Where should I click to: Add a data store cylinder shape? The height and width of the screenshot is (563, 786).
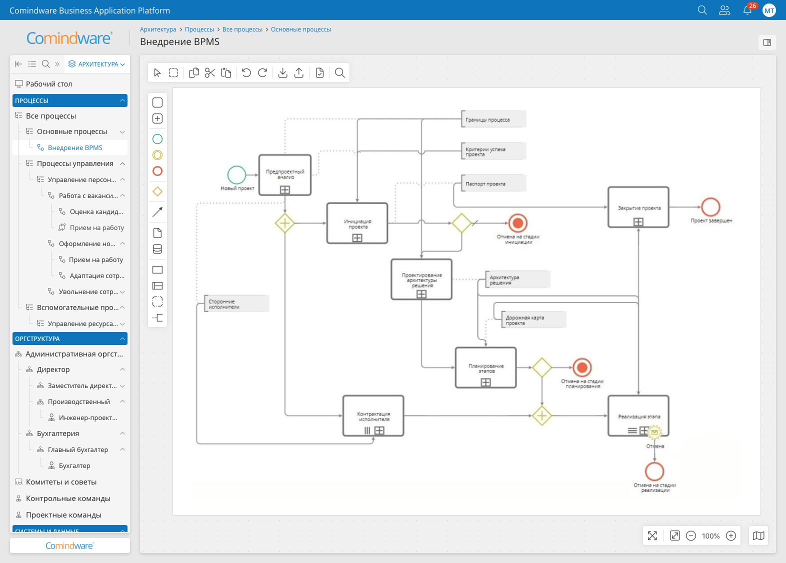click(x=157, y=249)
